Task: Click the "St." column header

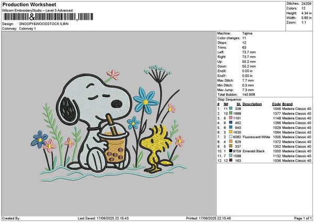Action: coord(239,104)
